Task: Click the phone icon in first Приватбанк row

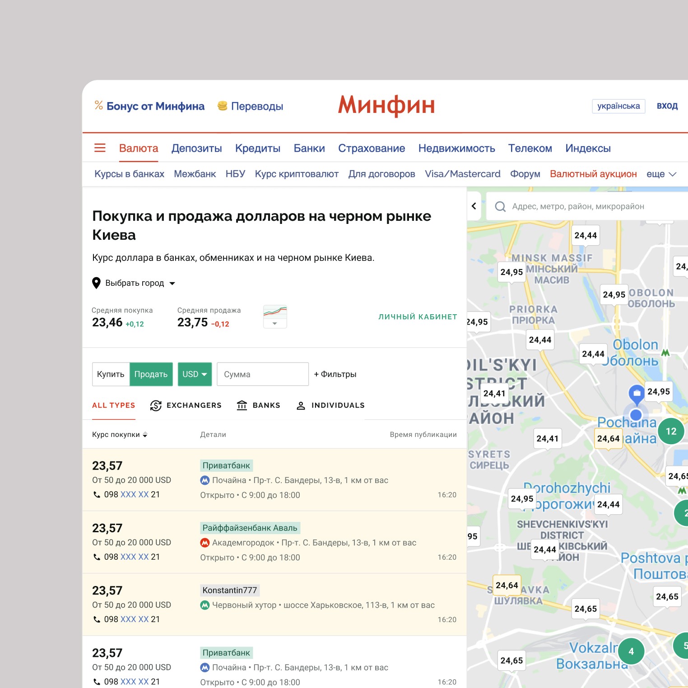Action: pyautogui.click(x=97, y=495)
